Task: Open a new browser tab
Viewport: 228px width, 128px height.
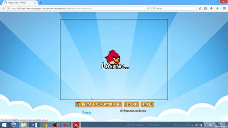Action: point(41,2)
